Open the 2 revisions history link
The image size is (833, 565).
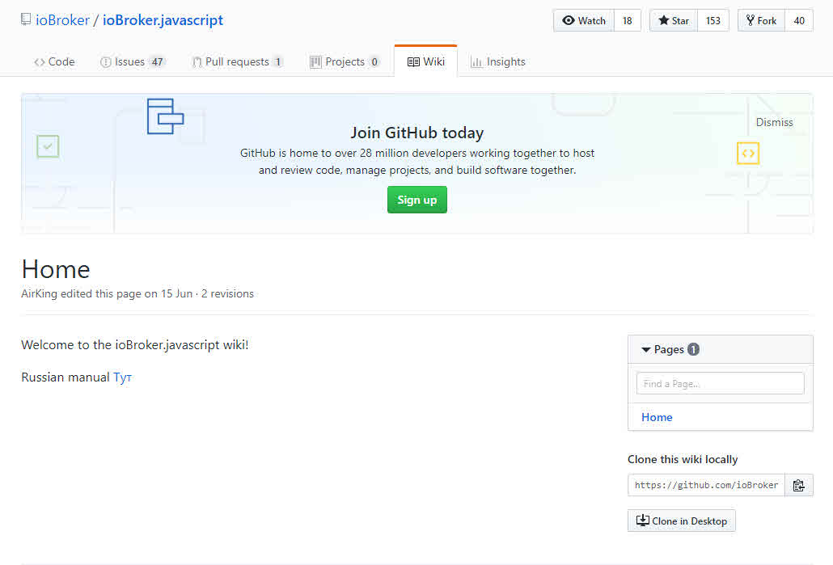(227, 293)
